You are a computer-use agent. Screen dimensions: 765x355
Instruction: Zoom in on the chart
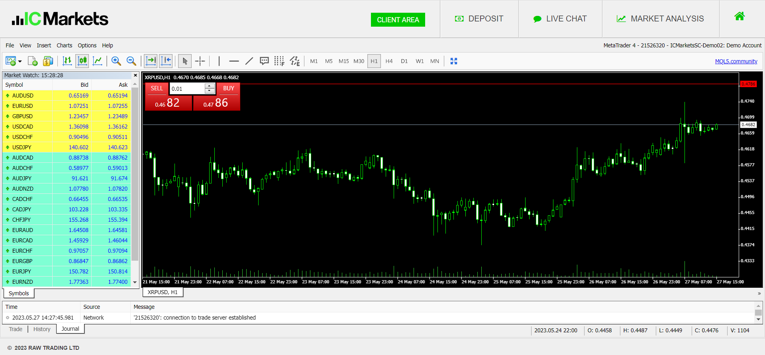(116, 61)
